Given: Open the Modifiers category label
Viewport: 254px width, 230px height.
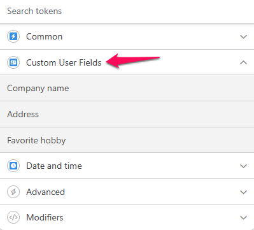Looking at the screenshot, I should click(x=45, y=217).
